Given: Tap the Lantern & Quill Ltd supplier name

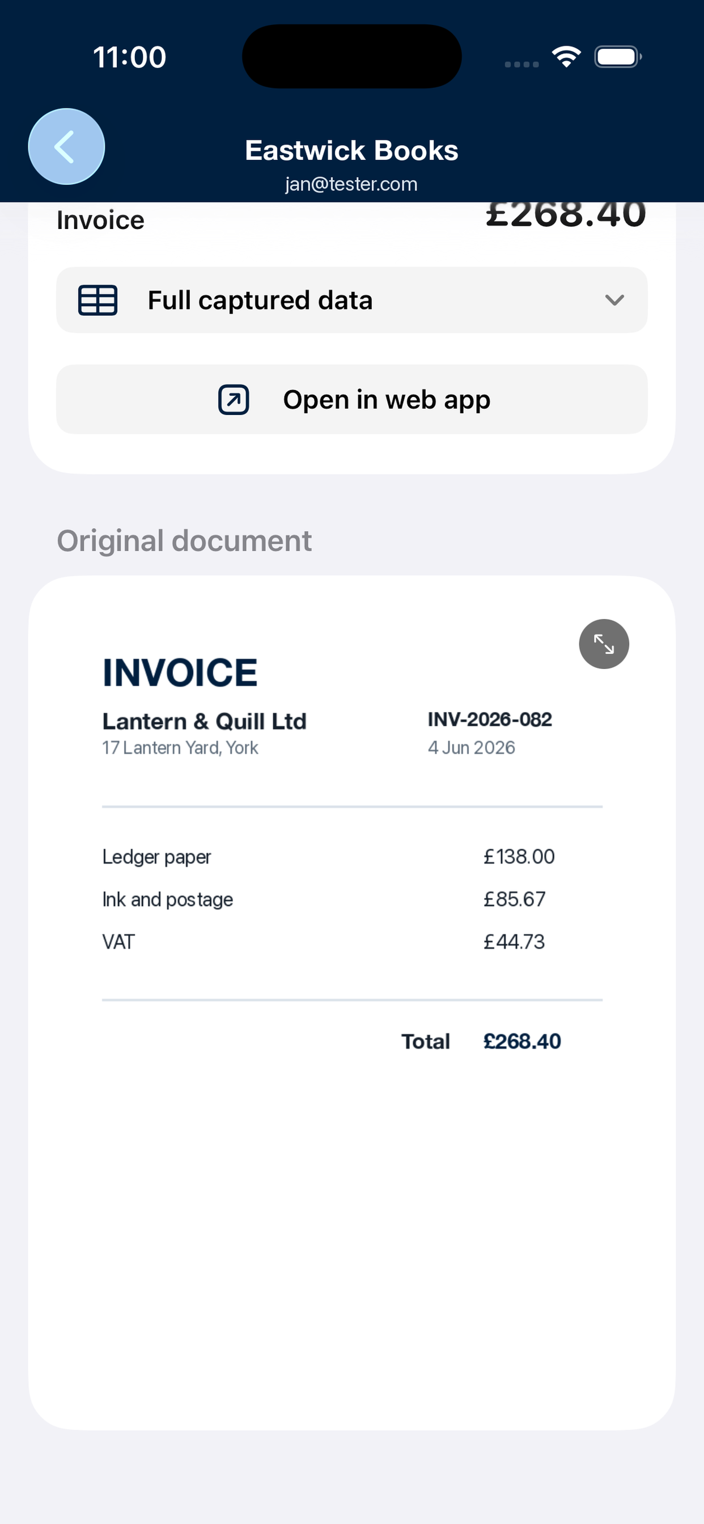Looking at the screenshot, I should point(204,721).
